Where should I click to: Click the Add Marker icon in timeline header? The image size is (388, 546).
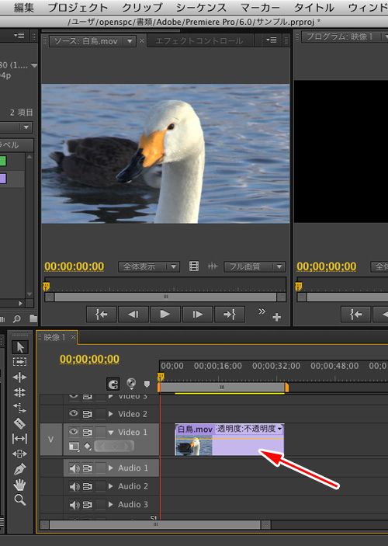tap(147, 384)
